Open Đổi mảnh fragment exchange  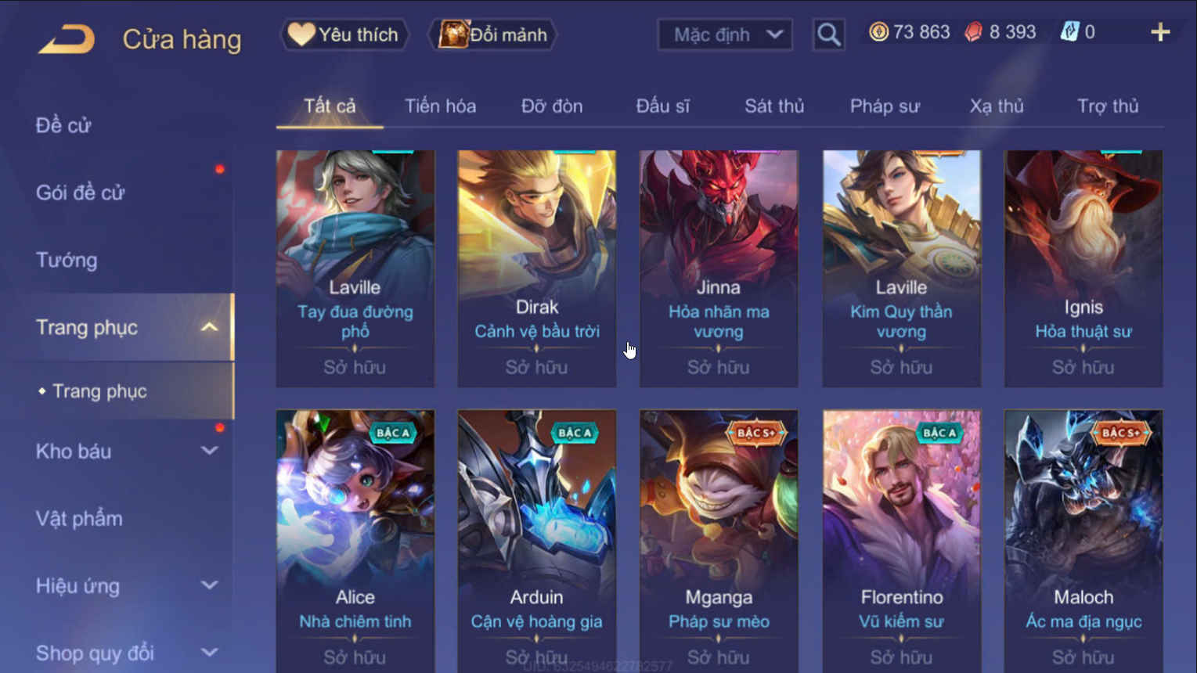point(492,34)
